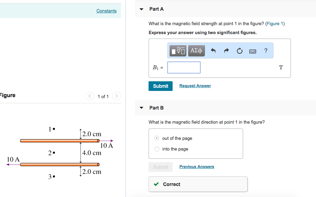View Previous Answers for Part B

point(197,167)
